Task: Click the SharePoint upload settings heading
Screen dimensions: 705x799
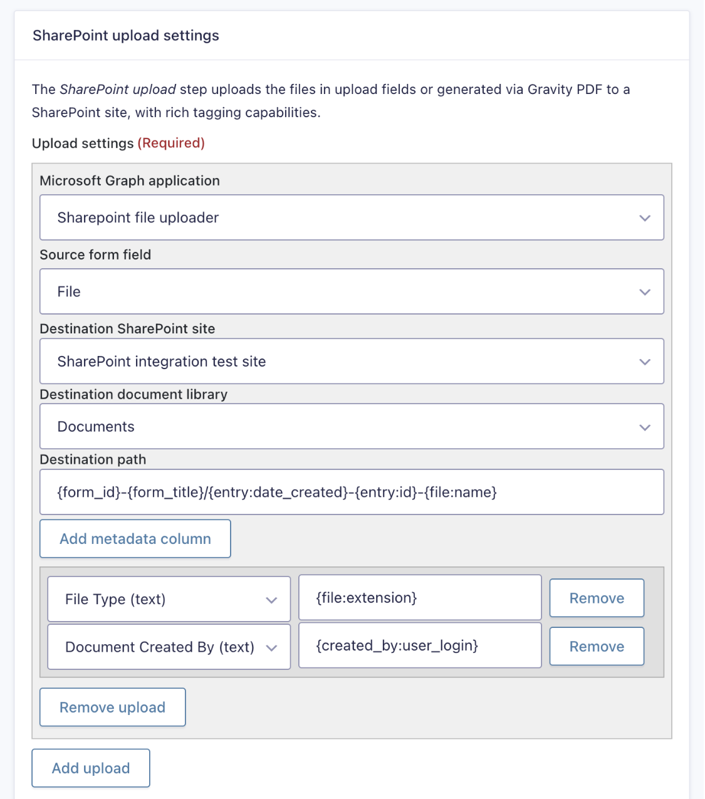Action: click(126, 36)
